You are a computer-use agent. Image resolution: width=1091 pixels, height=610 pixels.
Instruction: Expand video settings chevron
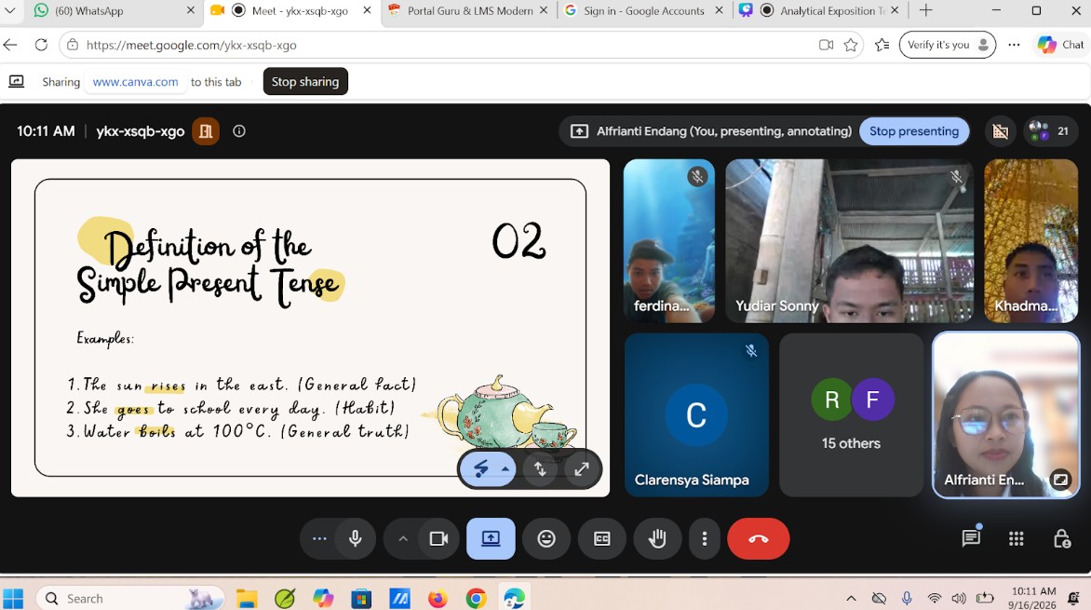coord(403,538)
